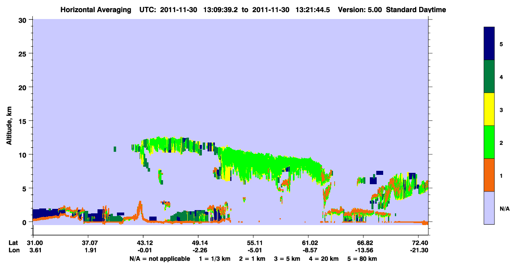Click the colorbar label '3'
This screenshot has width=526, height=270.
[x=501, y=110]
